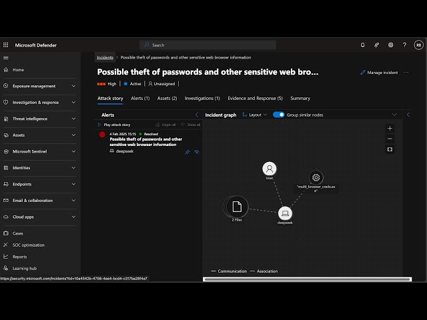Click the Endpoints sidebar icon
Screen dimensions: 427x320
[x=6, y=184]
